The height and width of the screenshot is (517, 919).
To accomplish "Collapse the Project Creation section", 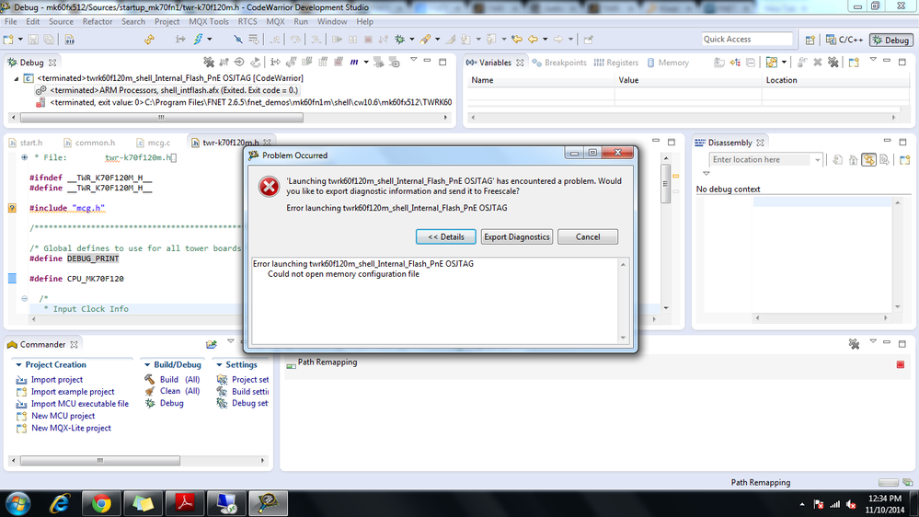I will pos(18,364).
